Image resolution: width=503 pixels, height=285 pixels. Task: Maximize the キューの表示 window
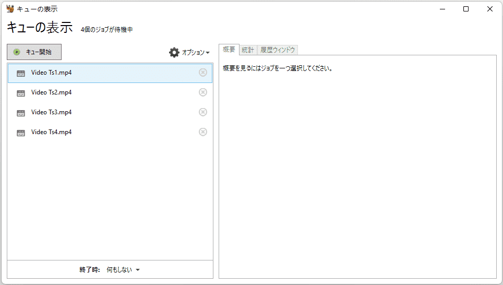point(466,9)
